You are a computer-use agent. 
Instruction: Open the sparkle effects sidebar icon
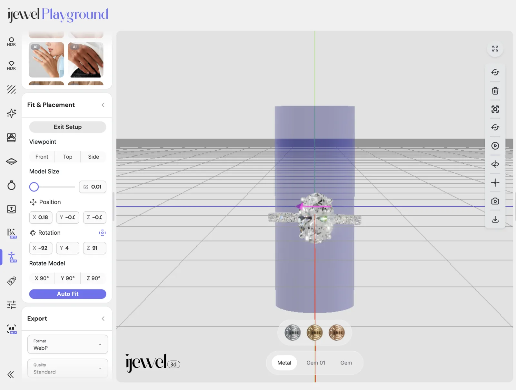coord(11,113)
